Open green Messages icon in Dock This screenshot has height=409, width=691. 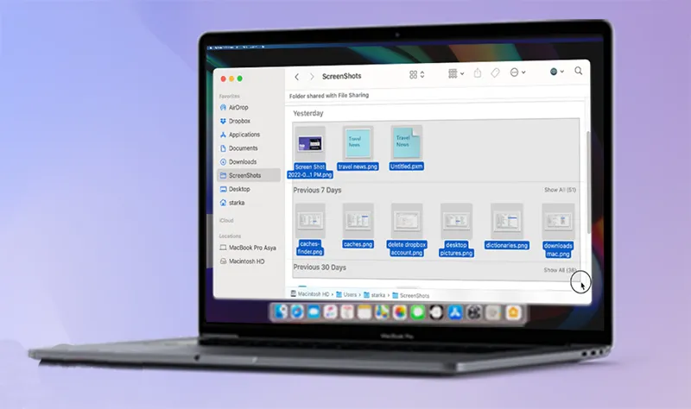click(418, 312)
